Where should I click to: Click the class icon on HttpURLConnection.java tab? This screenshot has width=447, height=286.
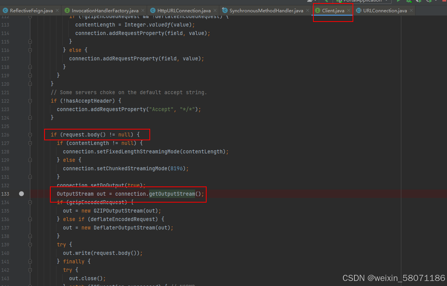point(153,10)
